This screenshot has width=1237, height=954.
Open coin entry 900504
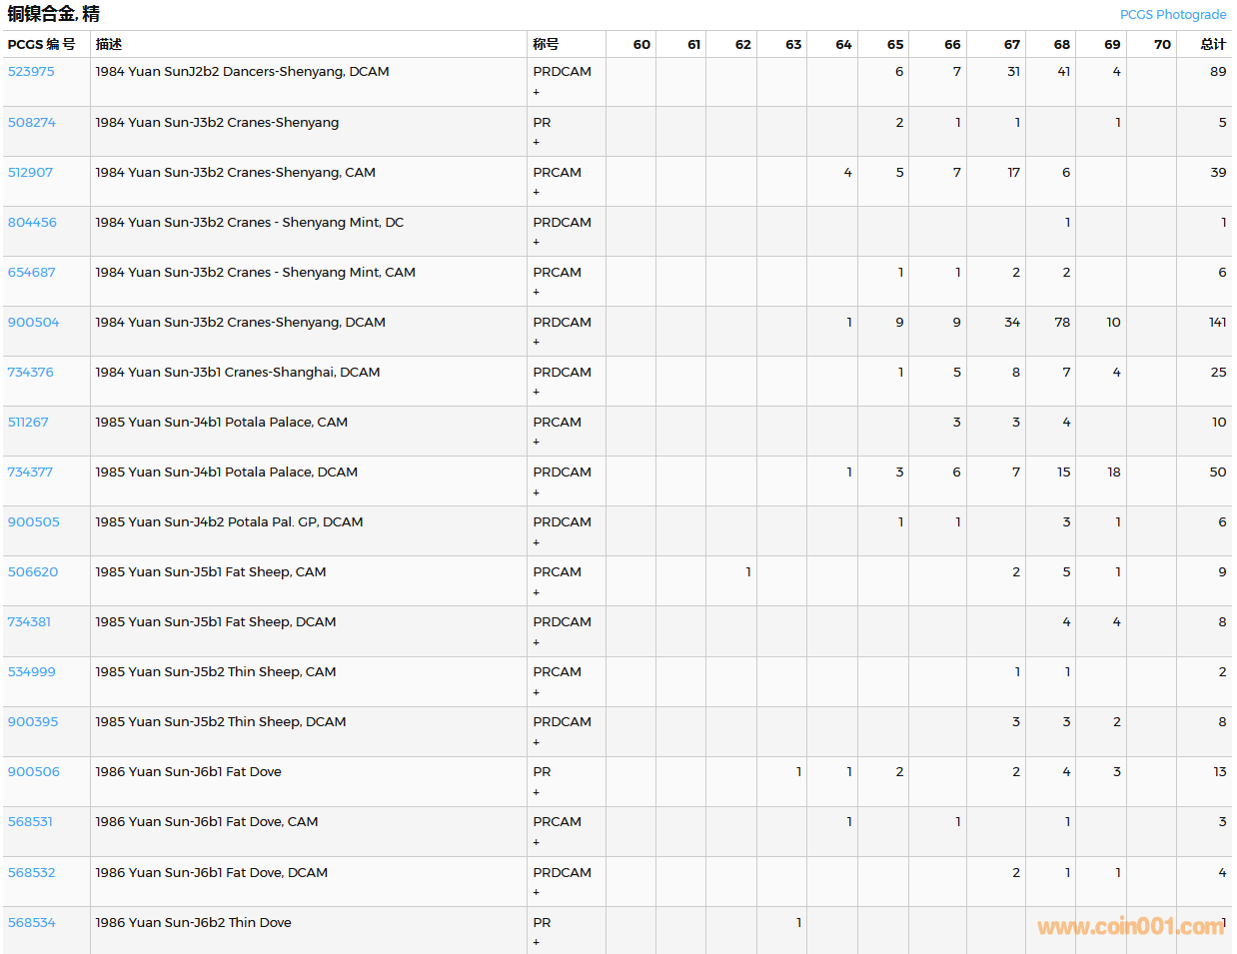(33, 322)
